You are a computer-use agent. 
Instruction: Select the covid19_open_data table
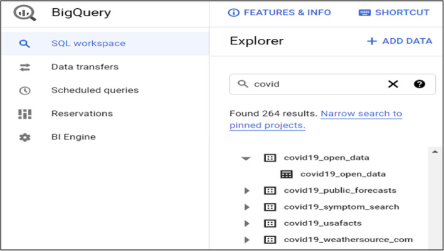click(342, 174)
